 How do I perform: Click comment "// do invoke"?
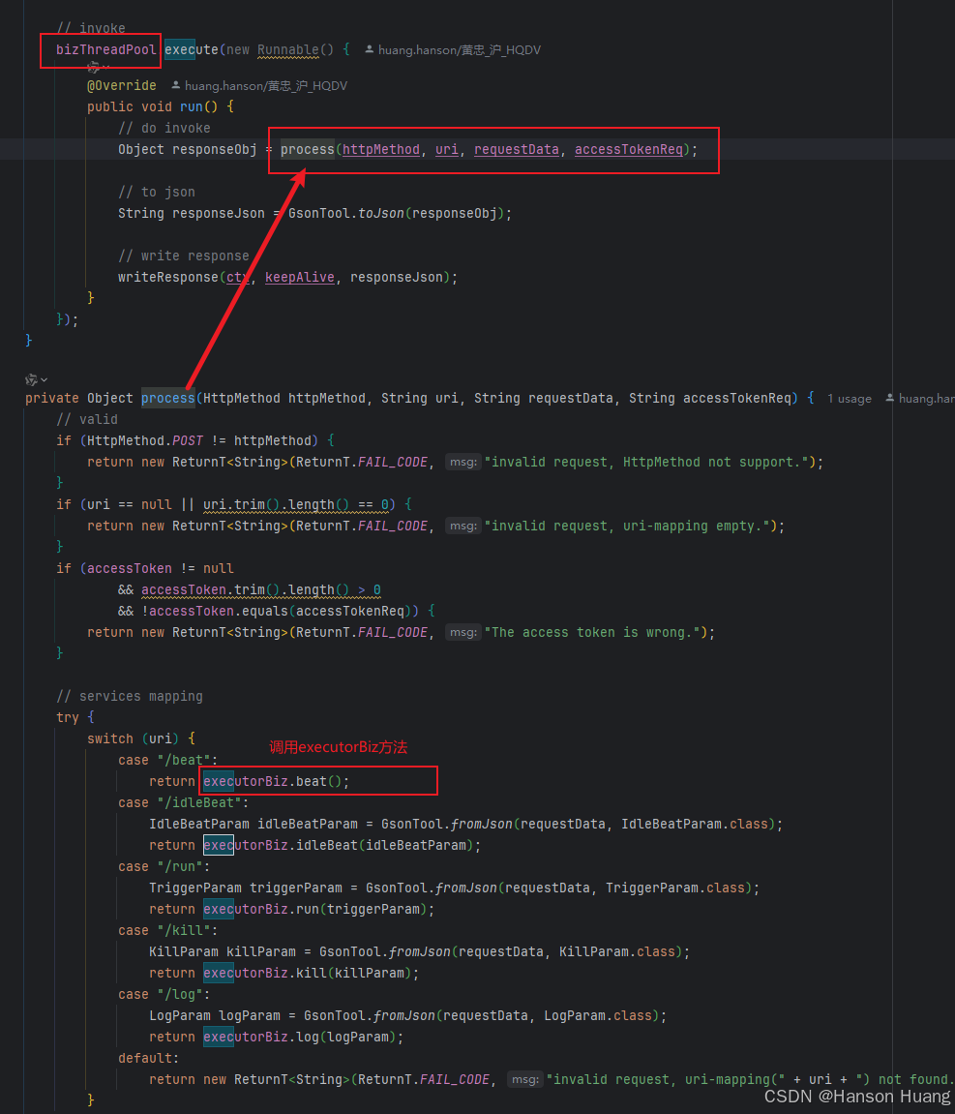(164, 128)
